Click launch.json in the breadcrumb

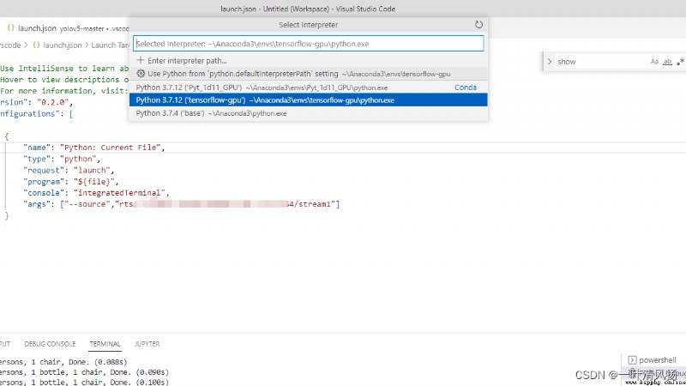[x=63, y=45]
